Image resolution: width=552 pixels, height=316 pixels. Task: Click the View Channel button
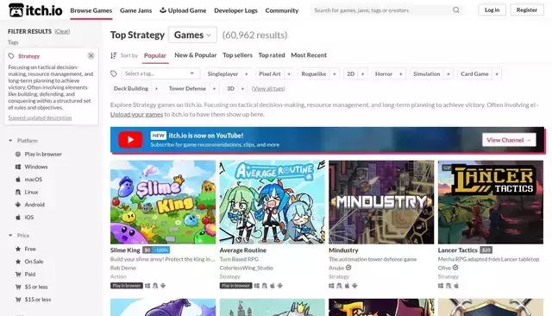click(509, 140)
